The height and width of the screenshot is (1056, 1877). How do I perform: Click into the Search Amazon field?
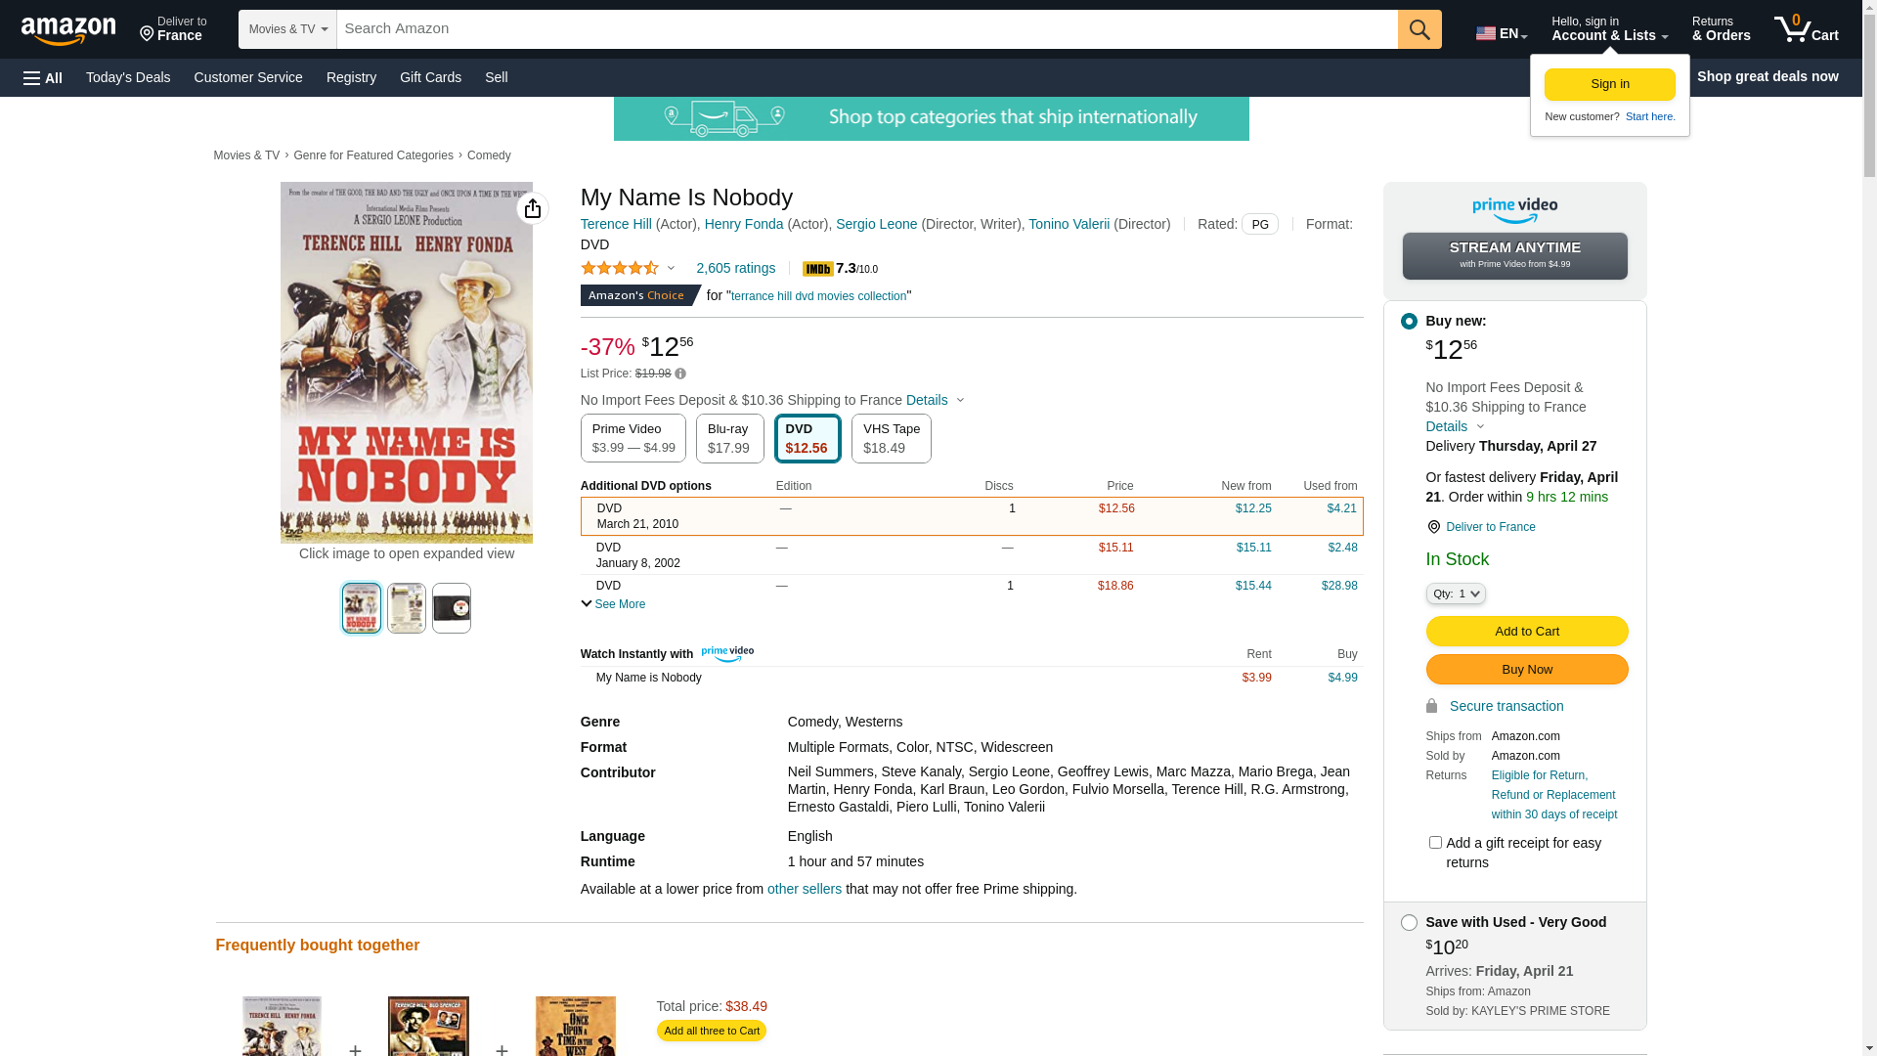point(866,29)
